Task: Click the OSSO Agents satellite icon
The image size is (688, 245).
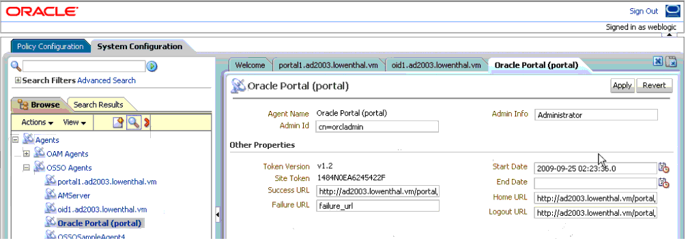Action: (40, 167)
